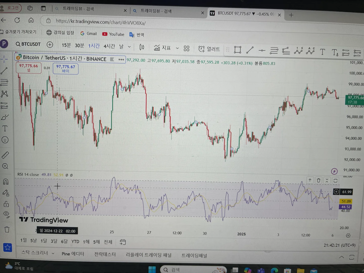Image resolution: width=364 pixels, height=273 pixels.
Task: Open the symbol legend more options menu
Action: (121, 60)
